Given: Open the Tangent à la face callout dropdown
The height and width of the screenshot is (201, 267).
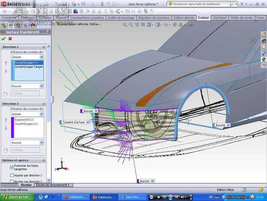Looking at the screenshot, I should tap(88, 122).
